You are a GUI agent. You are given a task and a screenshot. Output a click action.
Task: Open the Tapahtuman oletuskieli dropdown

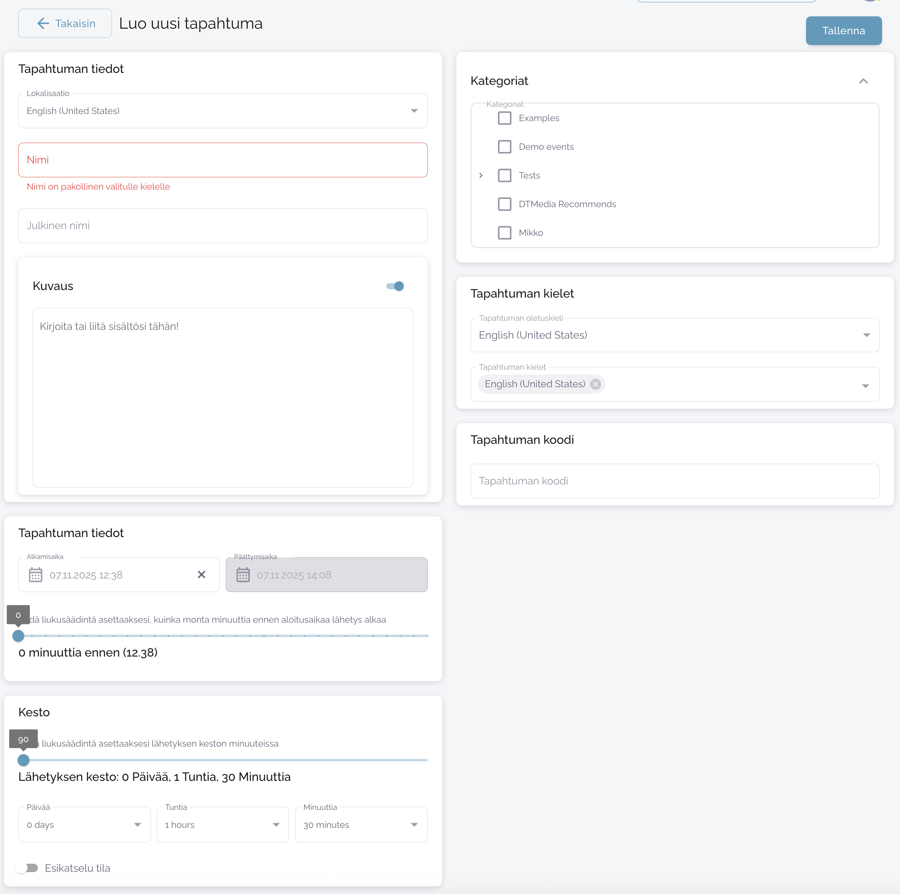[x=675, y=335]
